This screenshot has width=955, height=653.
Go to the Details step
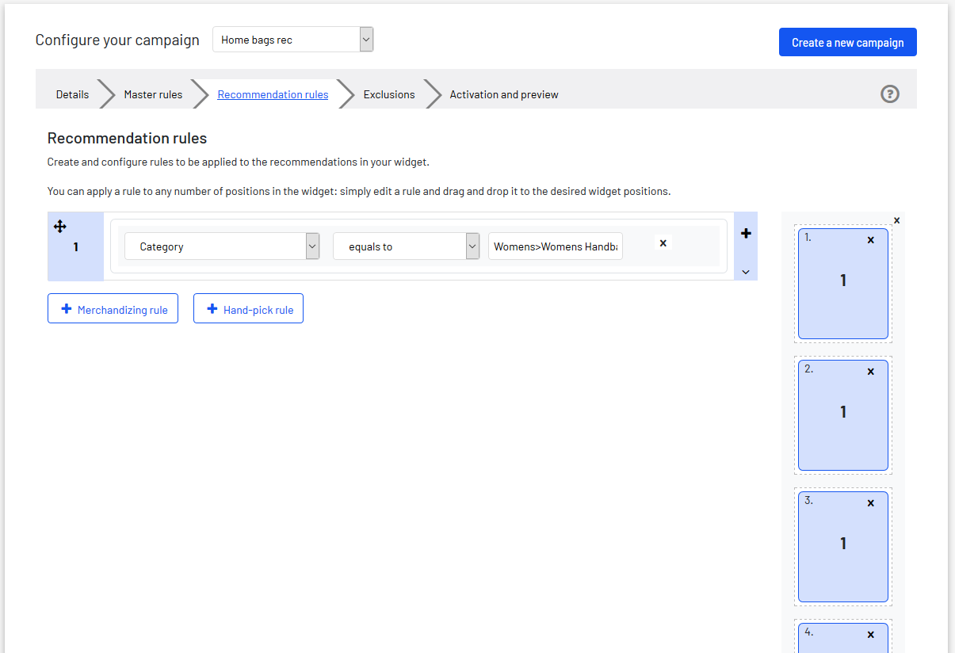click(x=72, y=94)
